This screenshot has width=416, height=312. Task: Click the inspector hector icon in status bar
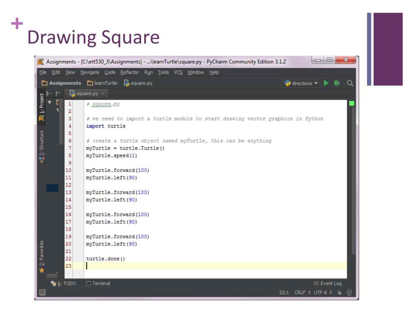point(349,292)
